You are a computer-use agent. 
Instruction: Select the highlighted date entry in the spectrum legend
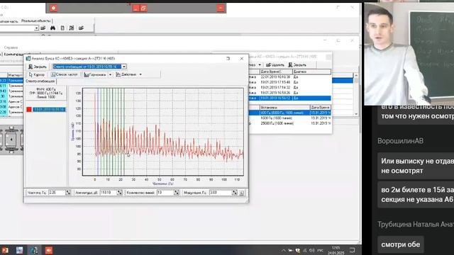point(49,109)
